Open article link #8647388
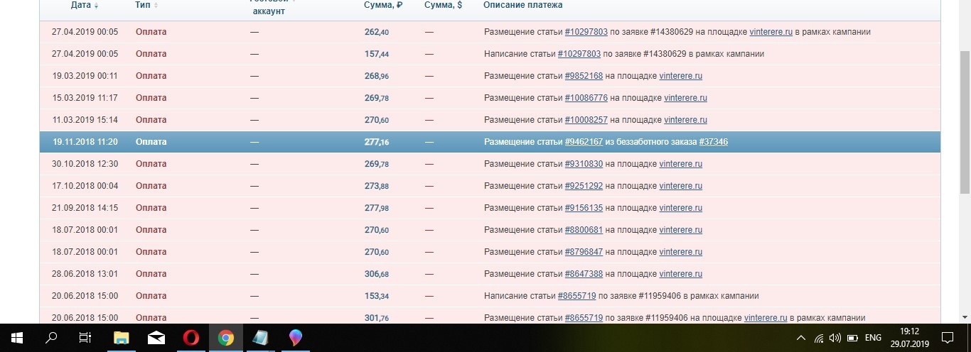 584,274
